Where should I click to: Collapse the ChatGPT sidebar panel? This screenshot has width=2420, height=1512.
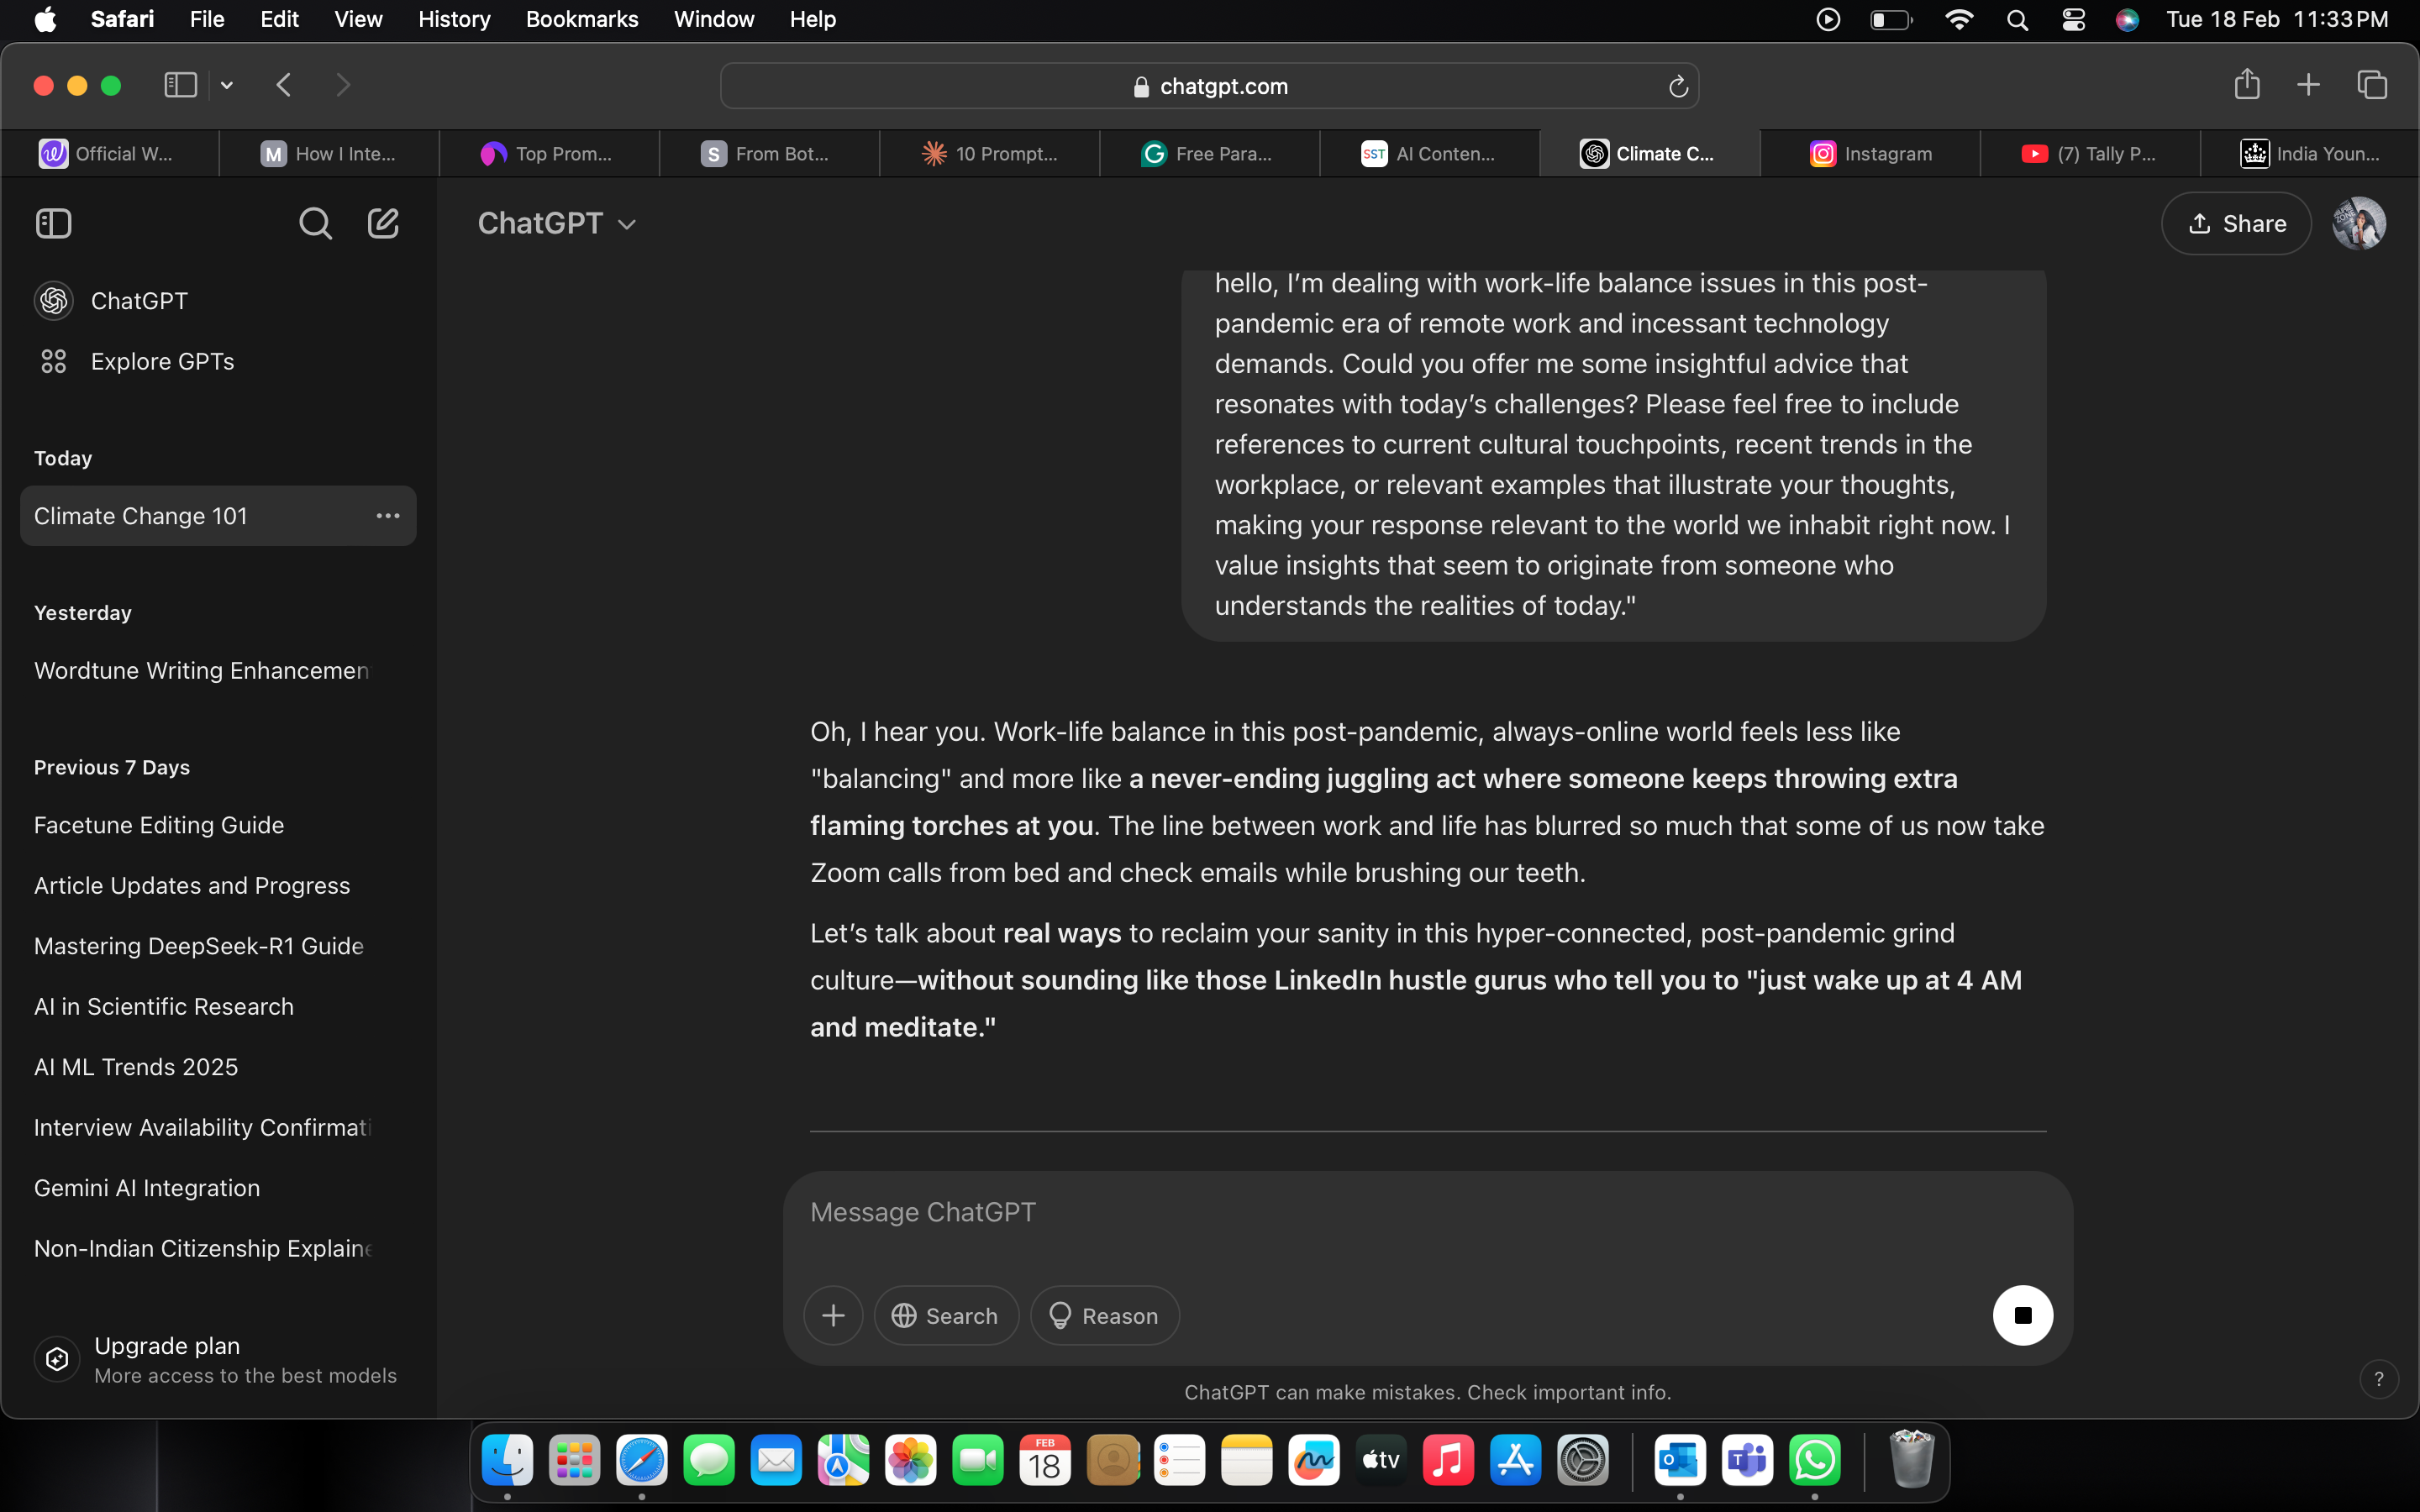[x=54, y=223]
